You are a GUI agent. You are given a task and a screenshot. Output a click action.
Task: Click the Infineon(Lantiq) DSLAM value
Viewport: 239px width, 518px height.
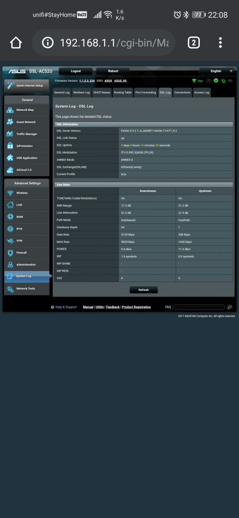[x=131, y=167]
